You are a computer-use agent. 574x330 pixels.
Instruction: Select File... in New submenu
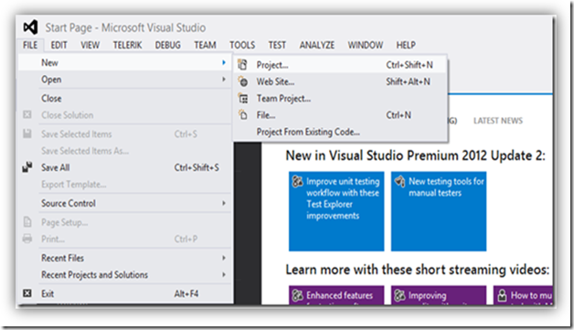coord(340,115)
